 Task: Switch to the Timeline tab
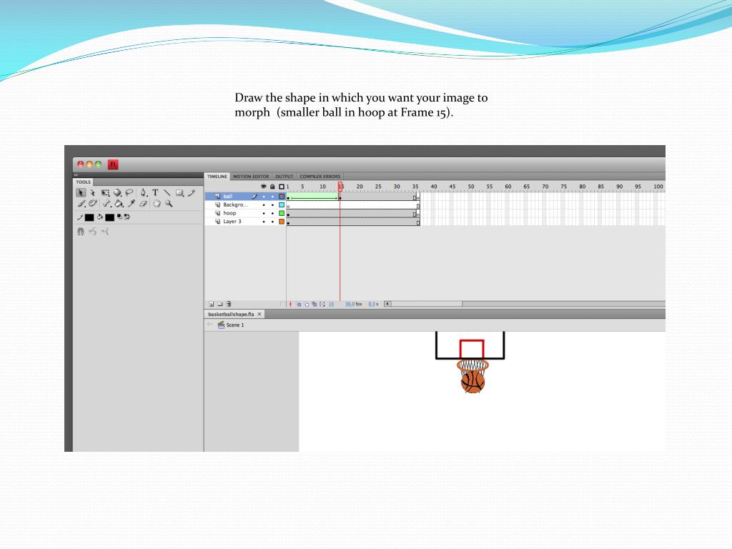(x=217, y=177)
